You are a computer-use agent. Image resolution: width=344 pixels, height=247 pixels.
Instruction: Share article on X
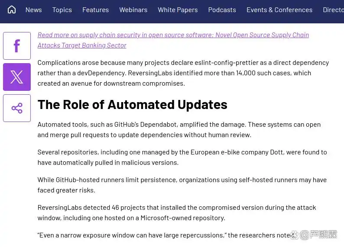pos(17,77)
